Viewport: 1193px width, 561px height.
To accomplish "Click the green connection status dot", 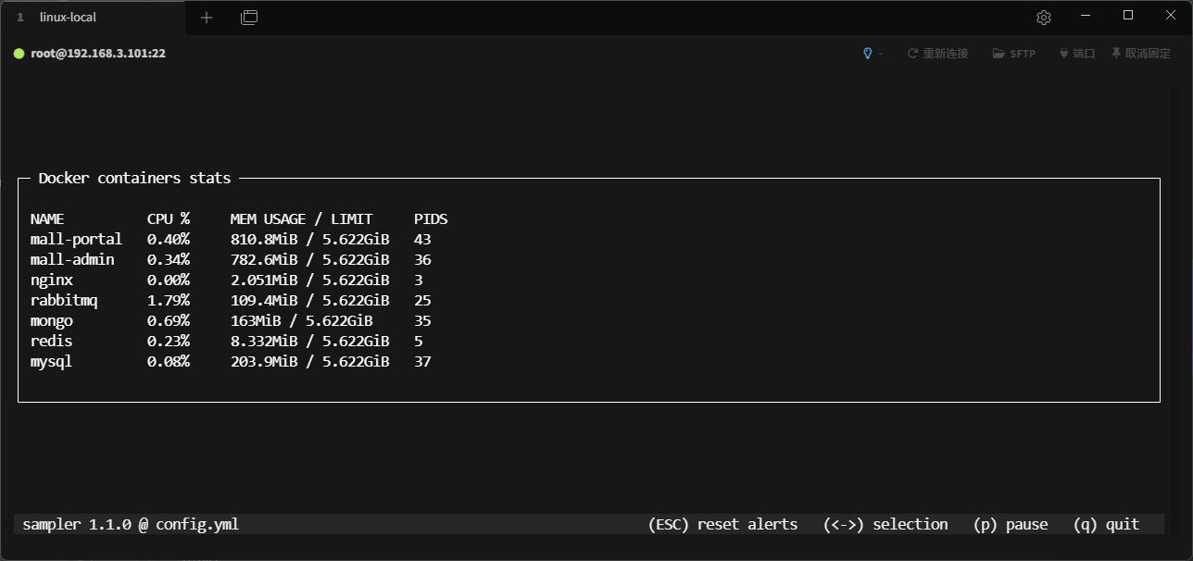I will 19,54.
